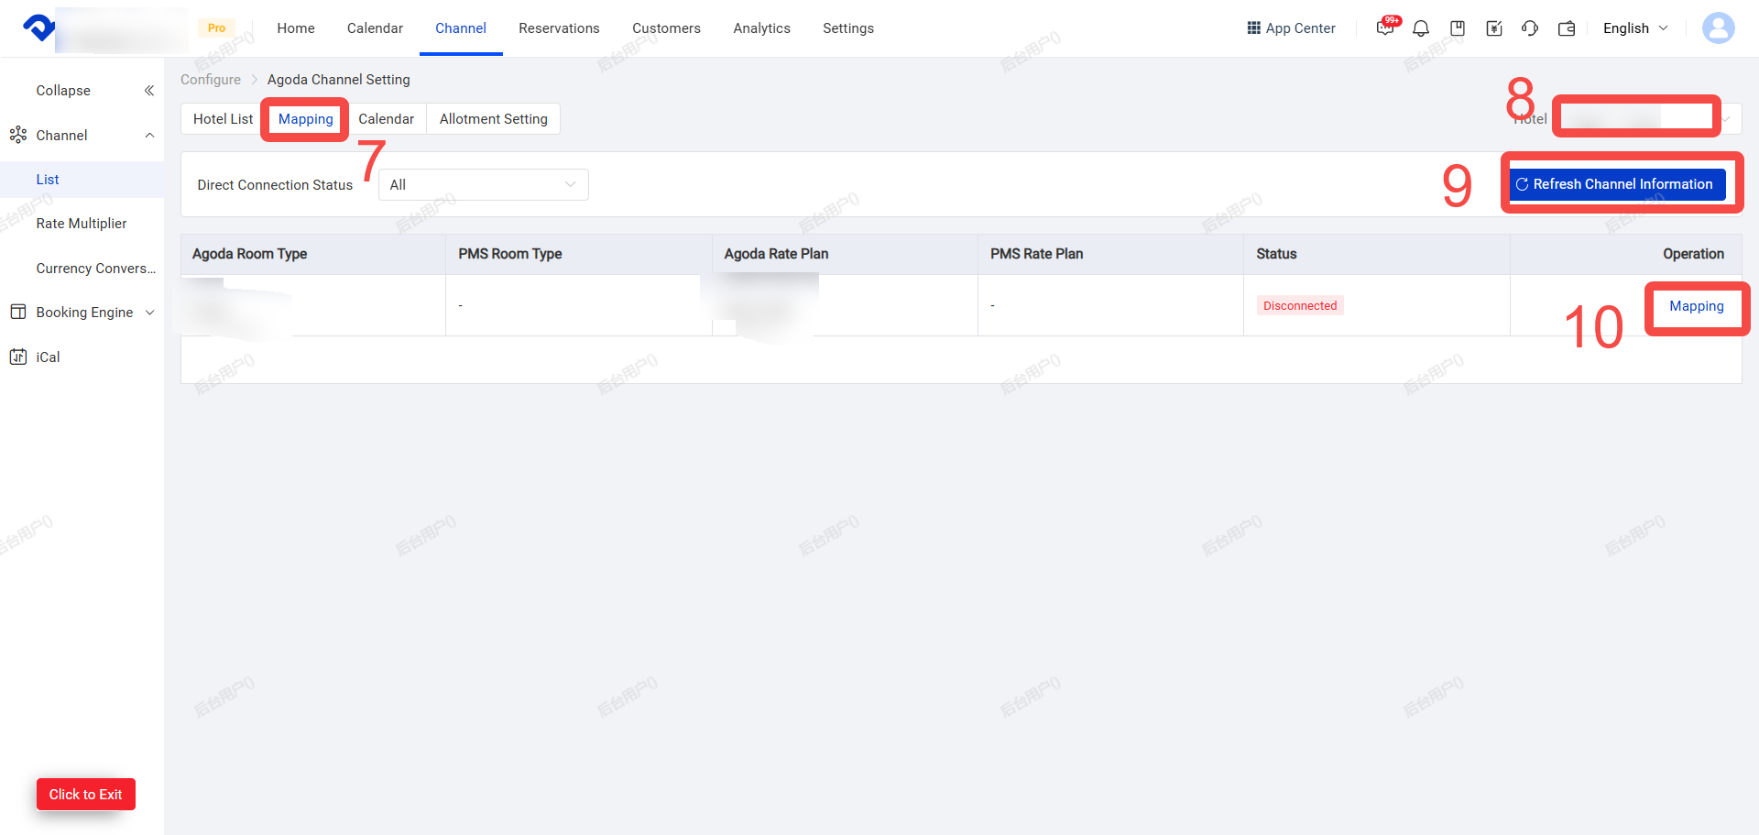Click the blue app logo icon
Image resolution: width=1759 pixels, height=835 pixels.
pos(38,27)
